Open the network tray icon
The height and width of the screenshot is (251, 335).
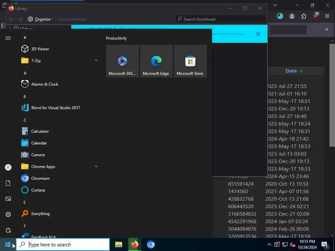(285, 244)
